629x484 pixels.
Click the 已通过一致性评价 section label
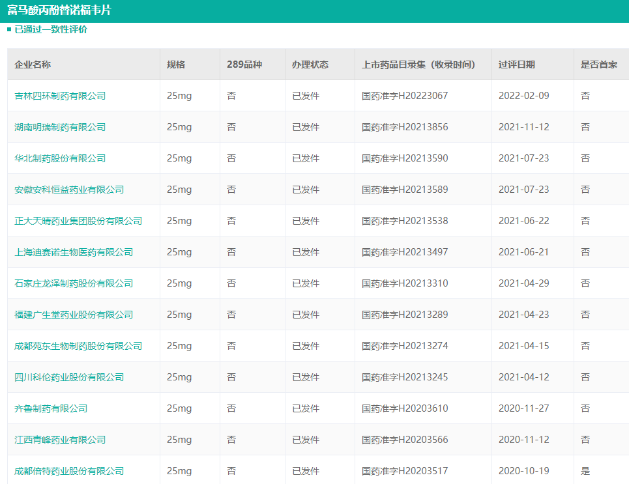pyautogui.click(x=51, y=30)
